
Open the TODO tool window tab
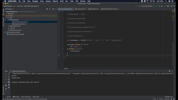[36, 97]
